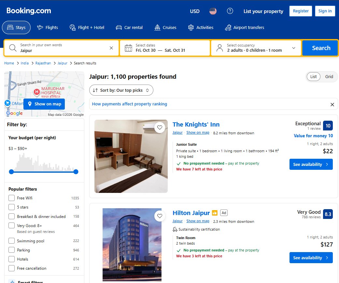Open the Sign in button
Image resolution: width=339 pixels, height=283 pixels.
[x=325, y=11]
